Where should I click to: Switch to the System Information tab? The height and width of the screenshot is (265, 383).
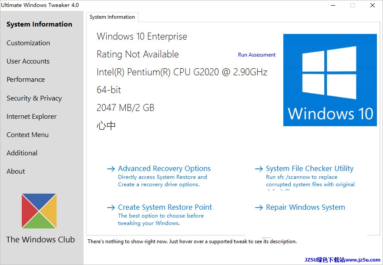(112, 17)
